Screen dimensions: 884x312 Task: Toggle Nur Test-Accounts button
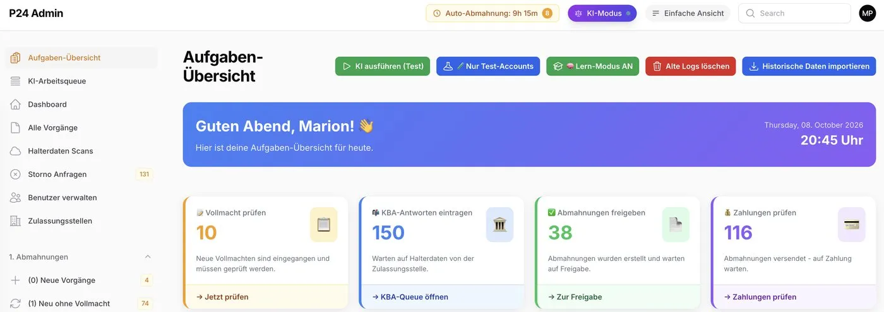[x=488, y=66]
